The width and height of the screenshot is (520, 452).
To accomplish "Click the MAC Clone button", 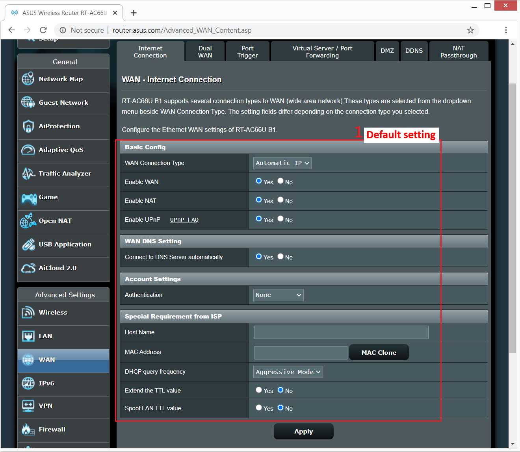I will pos(379,352).
